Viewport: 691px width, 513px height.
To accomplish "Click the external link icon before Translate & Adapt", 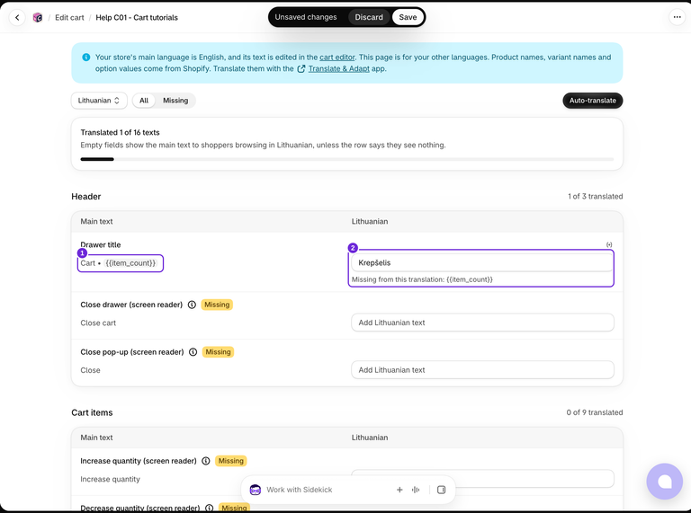I will pyautogui.click(x=301, y=68).
